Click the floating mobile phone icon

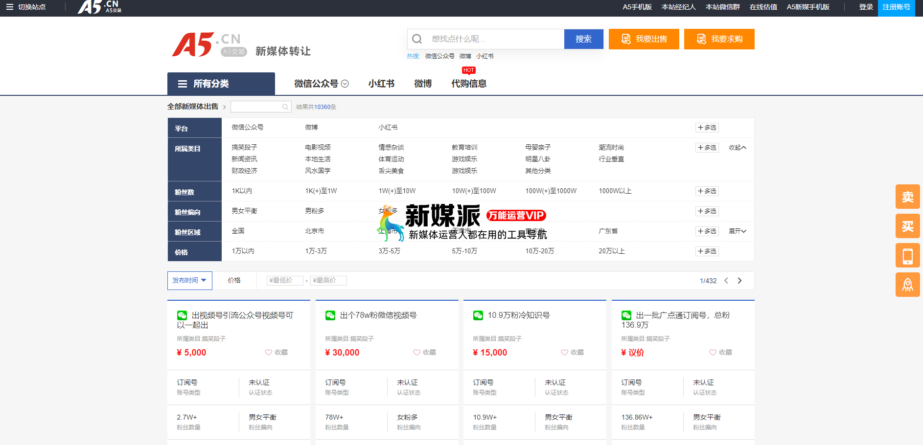[908, 255]
